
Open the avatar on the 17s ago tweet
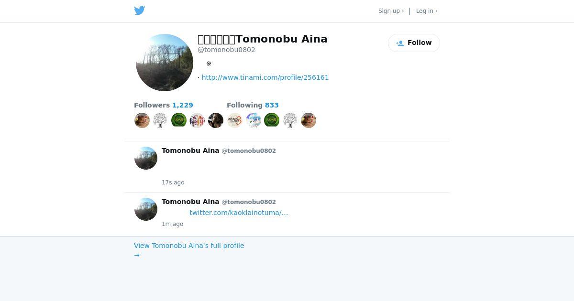coord(146,158)
